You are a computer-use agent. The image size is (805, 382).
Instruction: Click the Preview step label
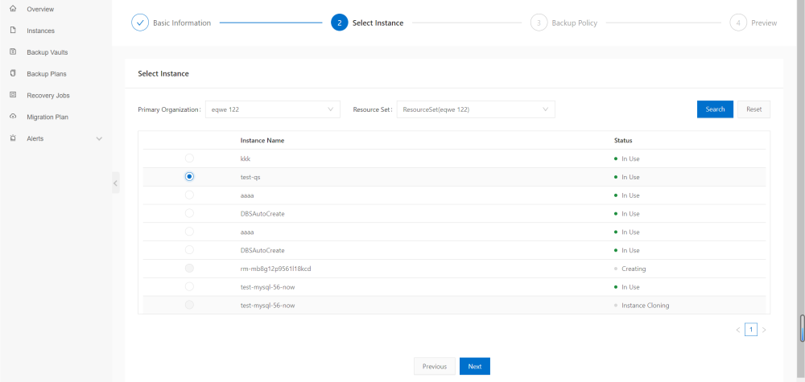[764, 23]
